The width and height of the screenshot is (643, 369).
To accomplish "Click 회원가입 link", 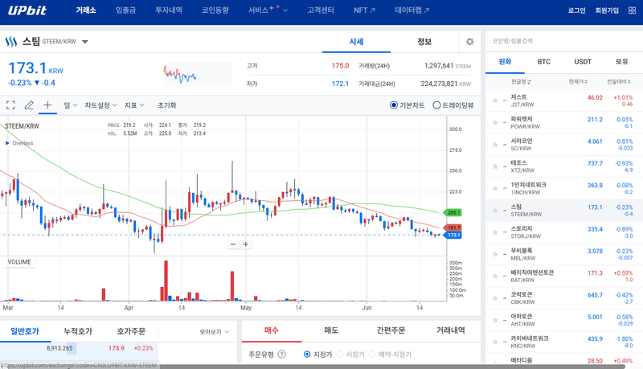I will [x=607, y=10].
